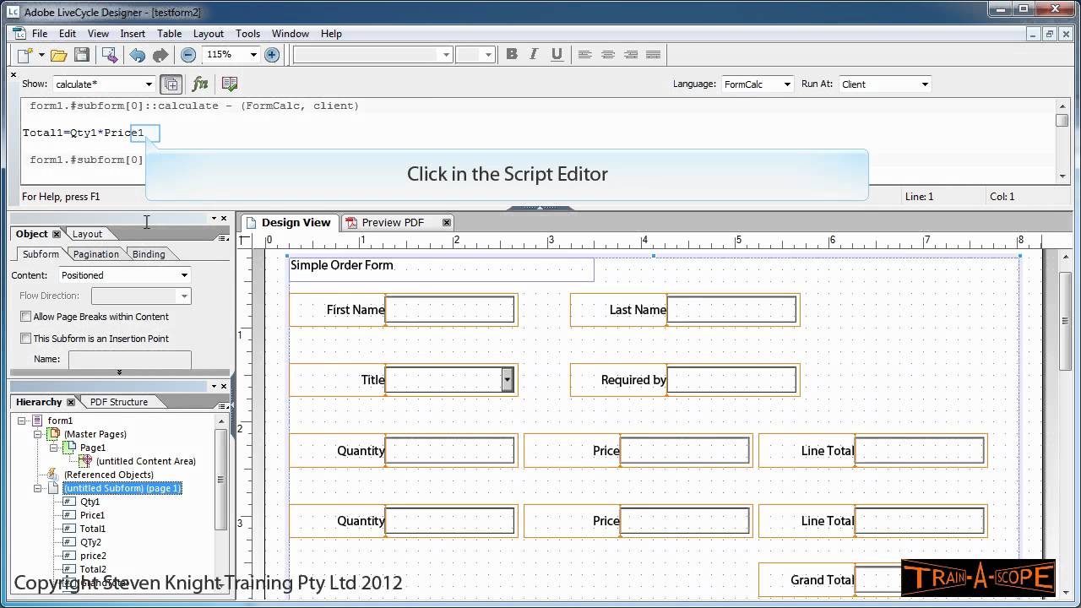The width and height of the screenshot is (1081, 608).
Task: Open the File menu
Action: [40, 34]
